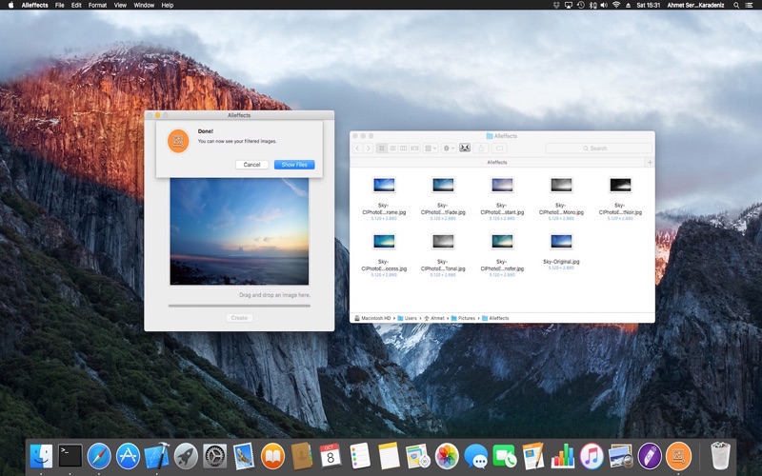Open Photos app from the Dock
Screen dimensions: 762x476
447,456
